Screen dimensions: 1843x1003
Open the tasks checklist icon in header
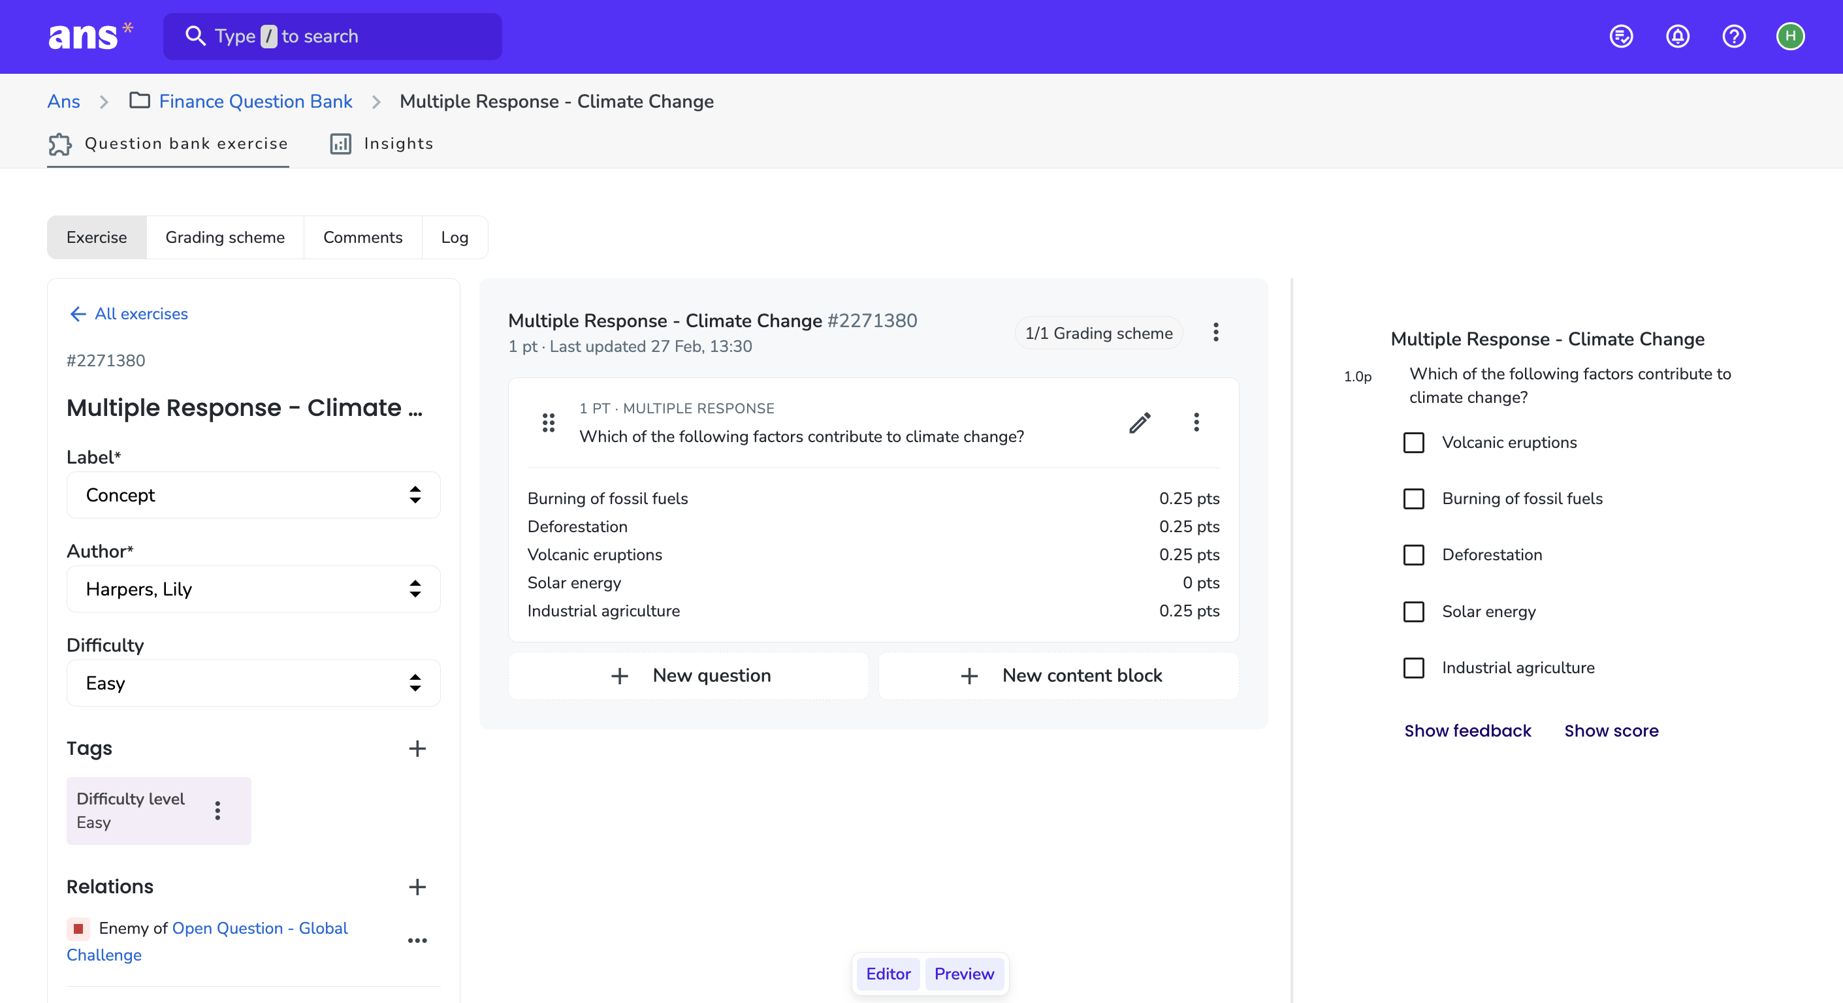coord(1621,36)
